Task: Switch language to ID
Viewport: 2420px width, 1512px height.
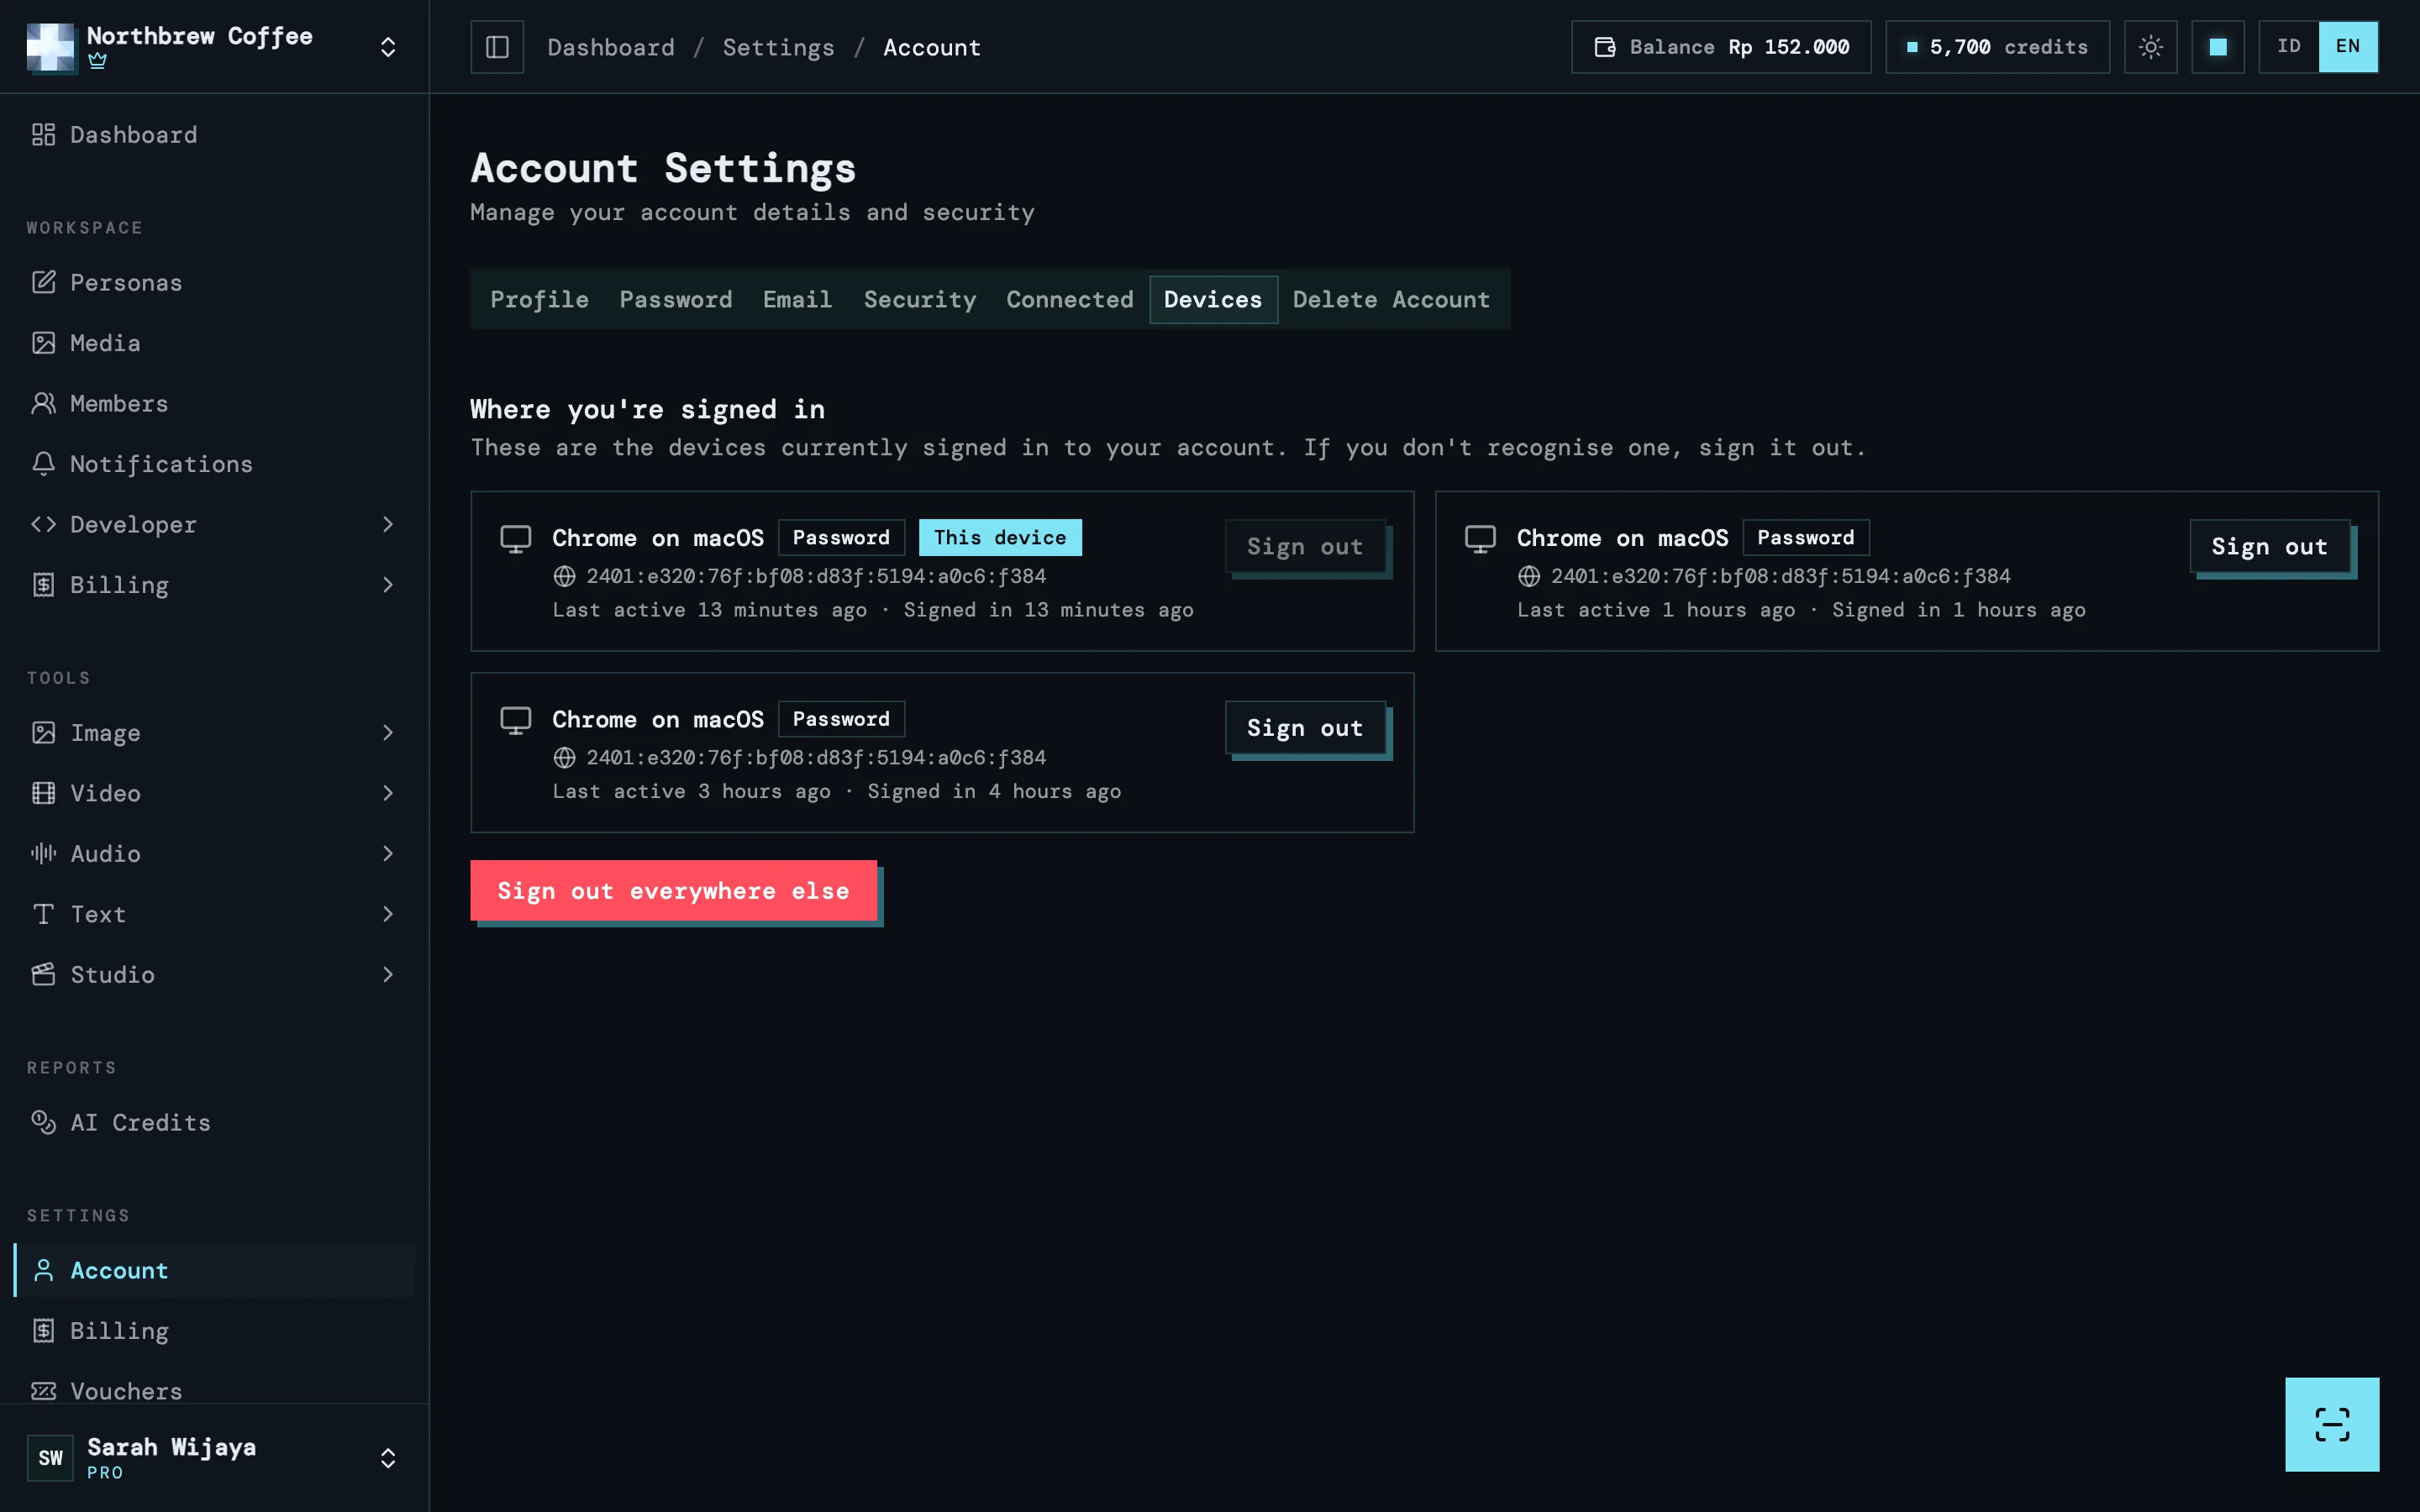Action: coord(2288,47)
